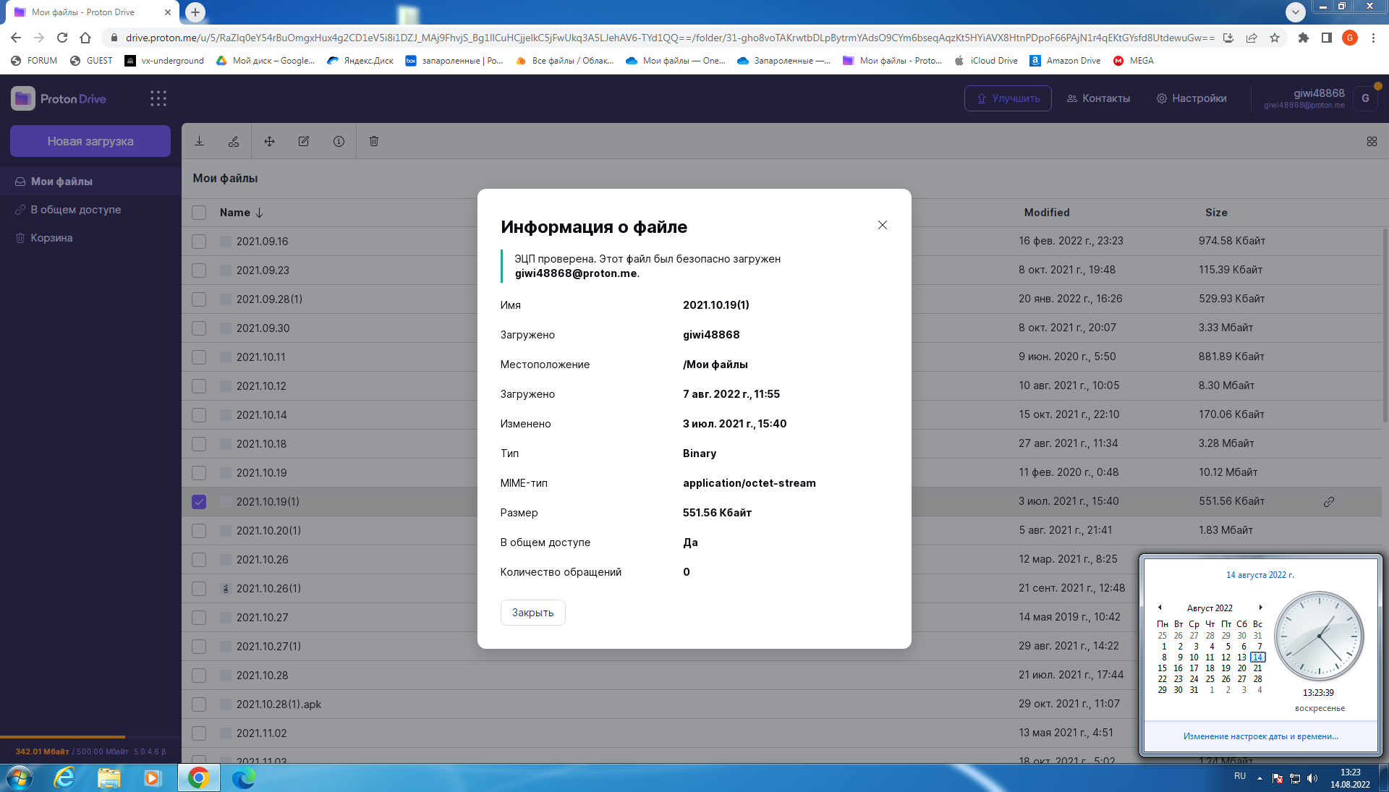
Task: Open Microsoft Edge from taskbar
Action: coord(244,778)
